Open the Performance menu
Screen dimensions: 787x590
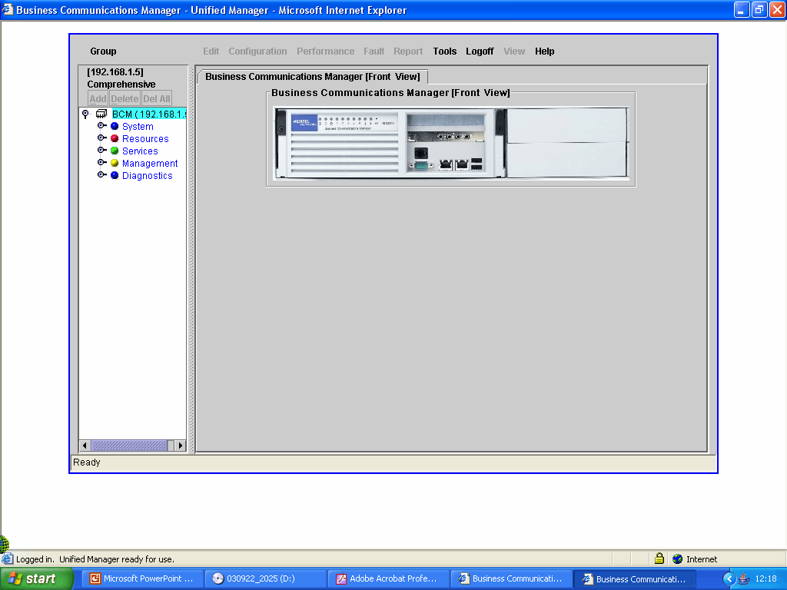[325, 51]
